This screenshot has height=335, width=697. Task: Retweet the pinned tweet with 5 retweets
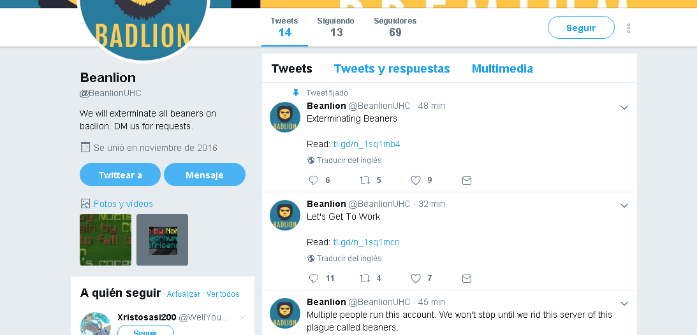[x=365, y=180]
